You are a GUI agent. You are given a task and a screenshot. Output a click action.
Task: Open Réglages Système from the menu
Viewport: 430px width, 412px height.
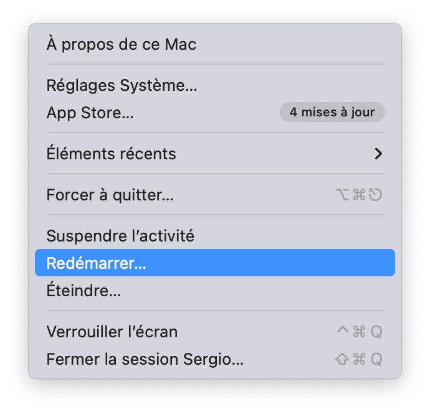point(122,86)
